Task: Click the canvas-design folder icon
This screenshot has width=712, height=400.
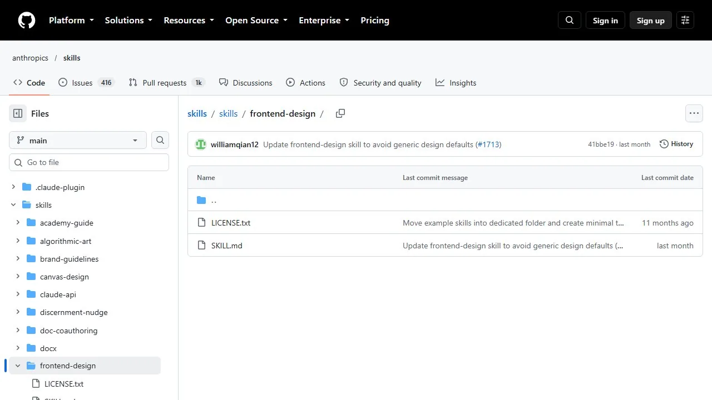Action: (x=31, y=277)
